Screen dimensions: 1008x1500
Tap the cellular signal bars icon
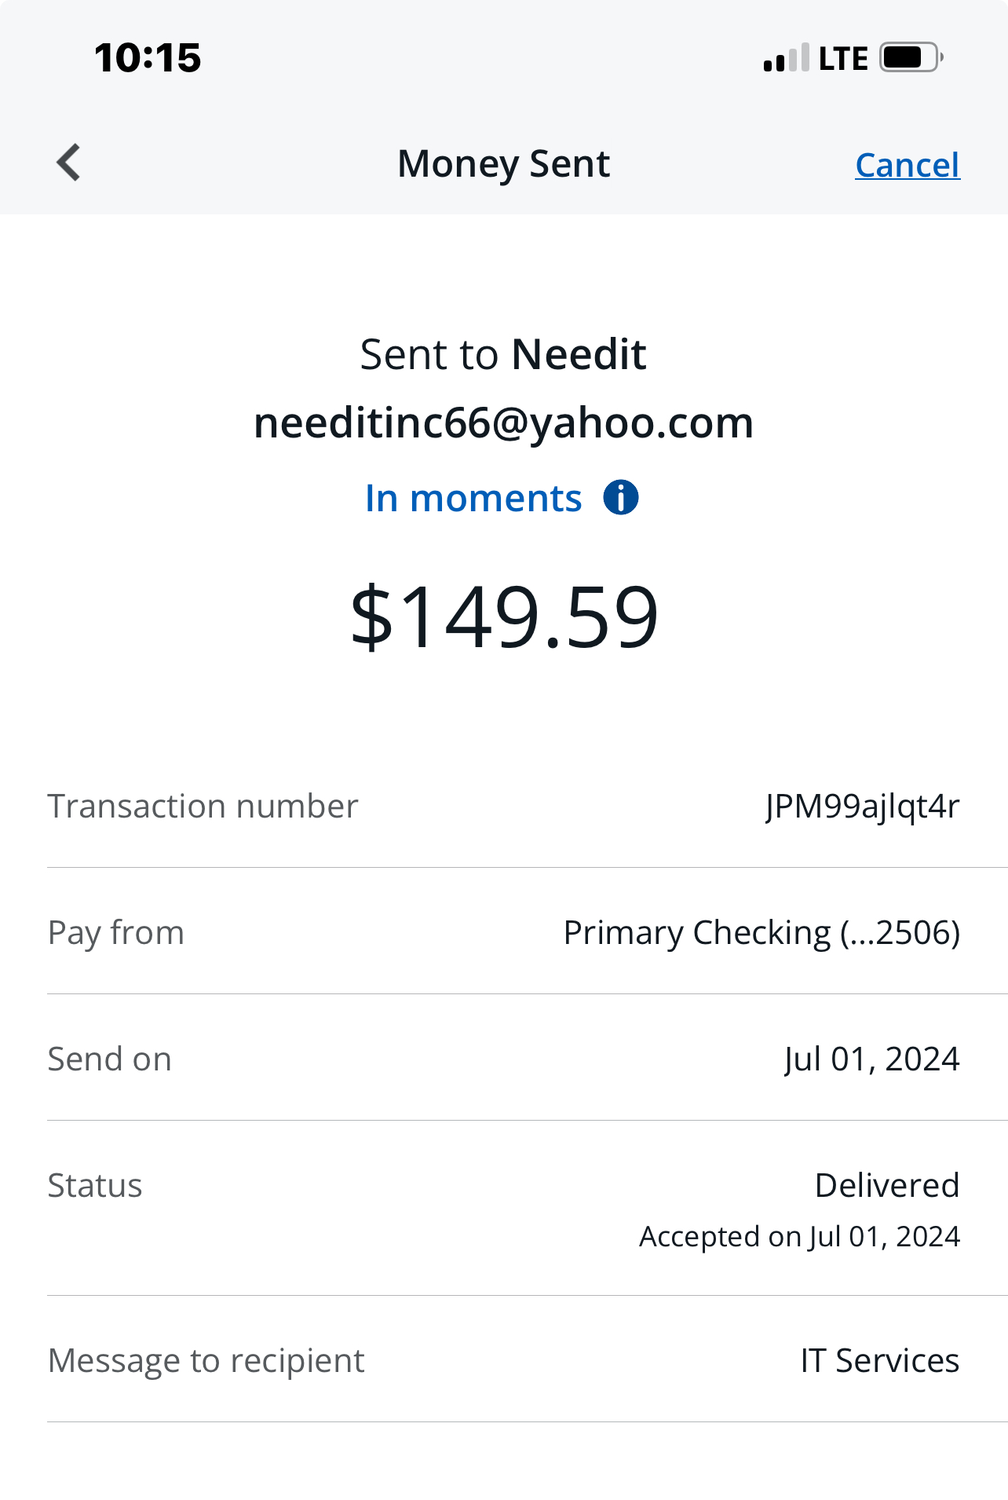(786, 59)
